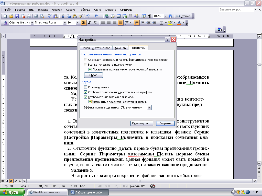Switch to 'Панели инструментов' tab
Image resolution: width=262 pixels, height=196 pixels.
point(96,48)
